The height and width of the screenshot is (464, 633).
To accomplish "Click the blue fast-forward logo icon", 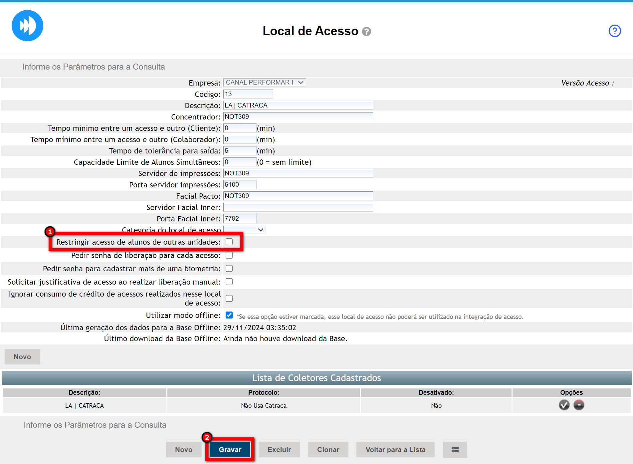I will click(27, 26).
